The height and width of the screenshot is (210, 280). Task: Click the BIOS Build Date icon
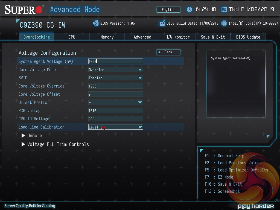162,24
